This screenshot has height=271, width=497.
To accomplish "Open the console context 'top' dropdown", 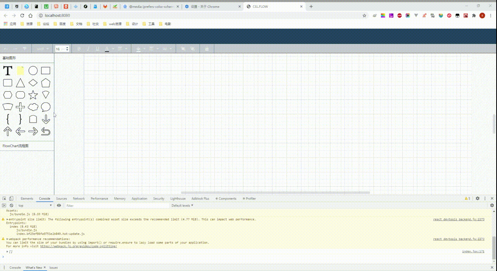I will [x=36, y=205].
